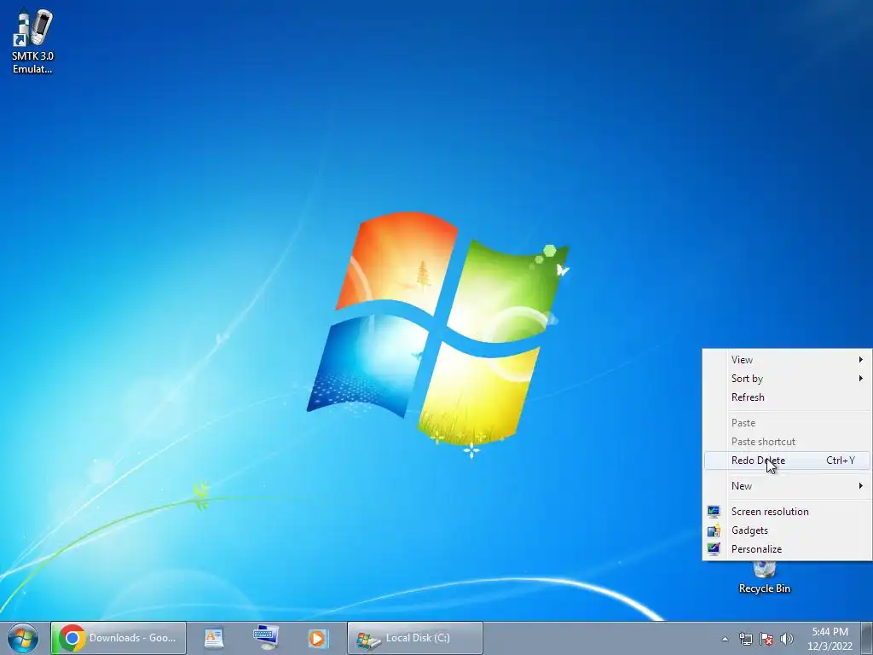Viewport: 873px width, 655px height.
Task: Open the Sort by submenu
Action: pyautogui.click(x=787, y=379)
